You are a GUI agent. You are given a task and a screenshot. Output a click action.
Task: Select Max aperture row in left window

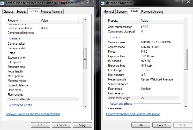tap(43, 76)
